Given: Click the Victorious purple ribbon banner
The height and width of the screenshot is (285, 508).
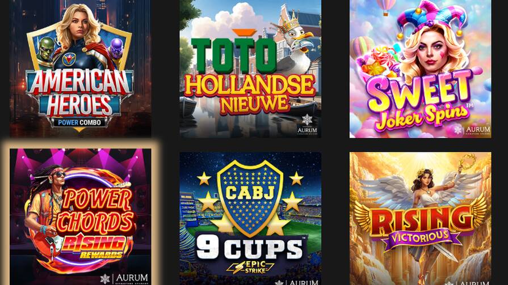Looking at the screenshot, I should [x=421, y=239].
